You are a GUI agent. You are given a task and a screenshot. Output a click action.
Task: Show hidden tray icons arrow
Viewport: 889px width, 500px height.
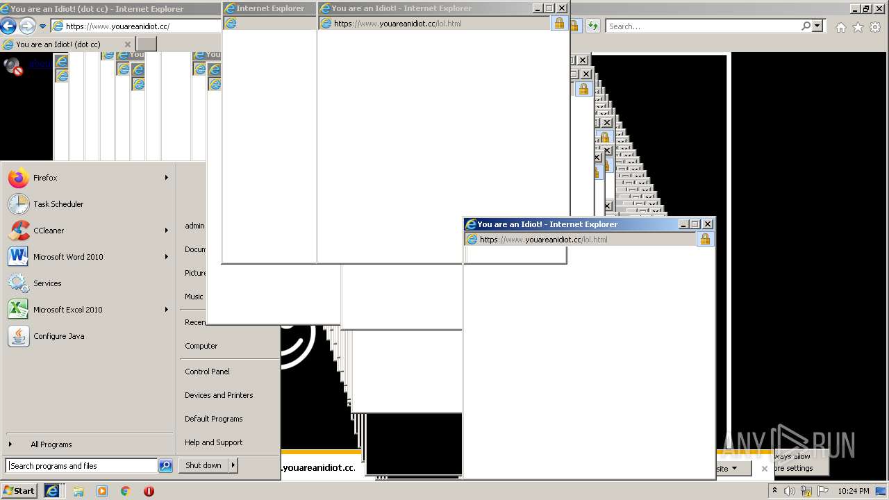point(774,491)
